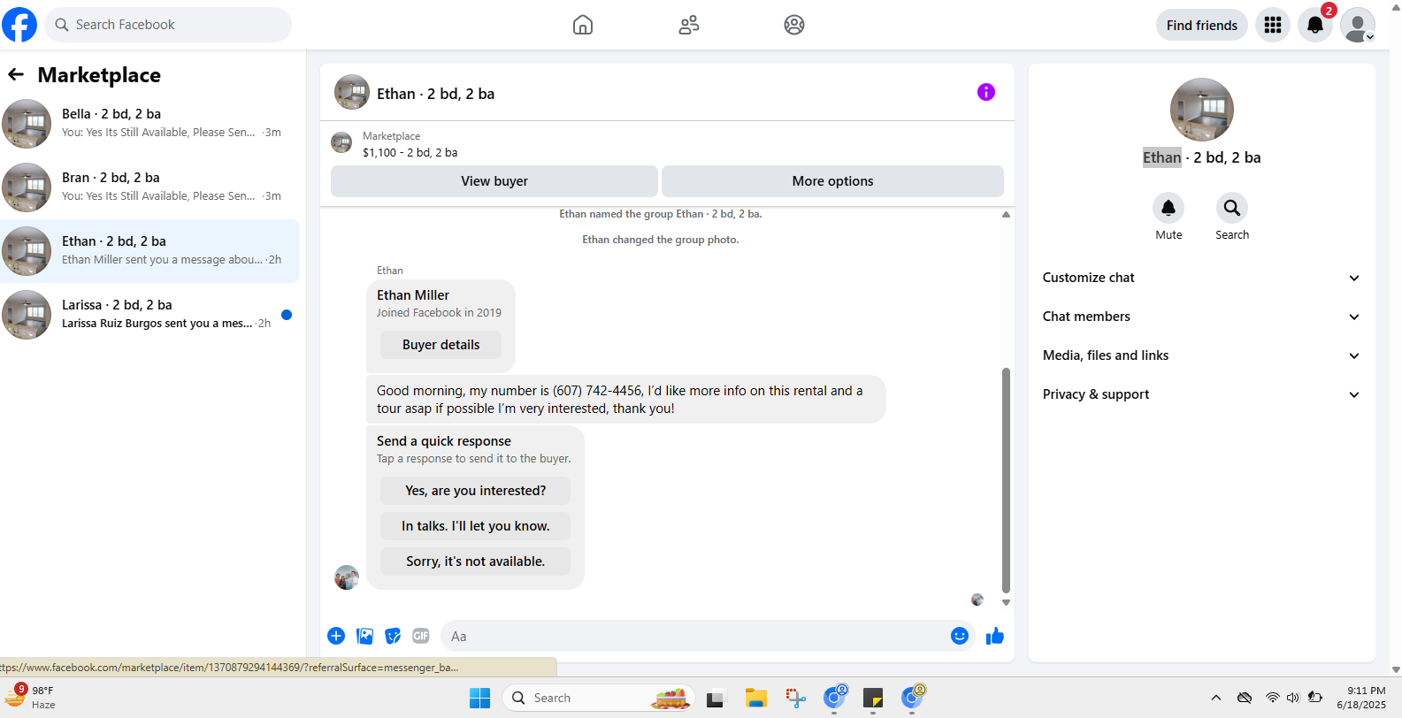Choose a sticker using the sticker icon
The width and height of the screenshot is (1402, 718).
tap(393, 636)
